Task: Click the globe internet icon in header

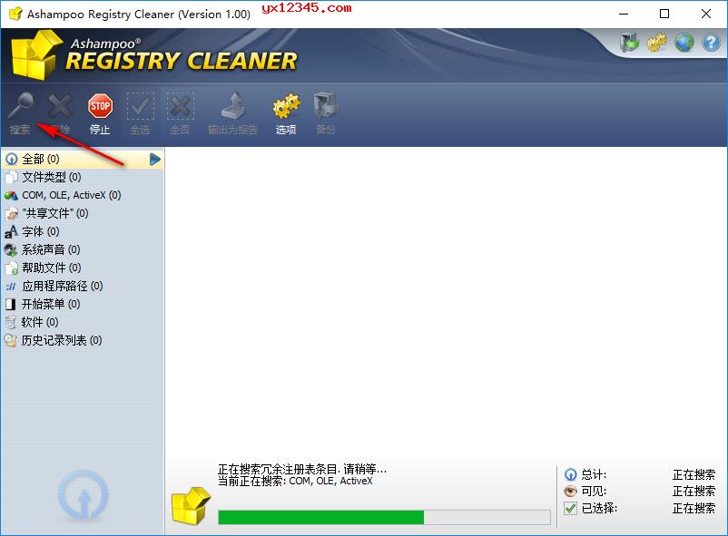Action: click(x=684, y=43)
